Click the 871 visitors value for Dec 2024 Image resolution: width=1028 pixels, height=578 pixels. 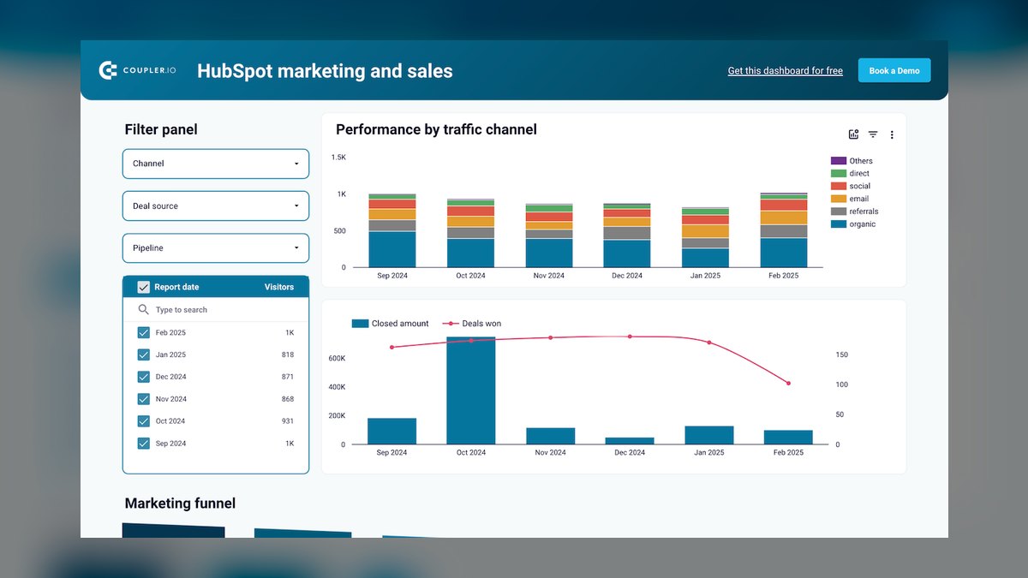[x=287, y=377]
